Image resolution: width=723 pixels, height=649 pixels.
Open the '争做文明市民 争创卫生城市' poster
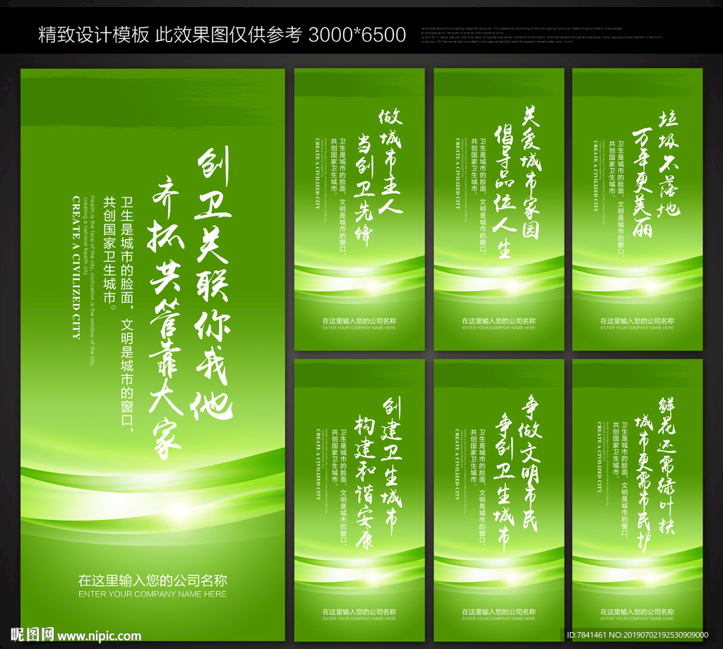tap(499, 500)
